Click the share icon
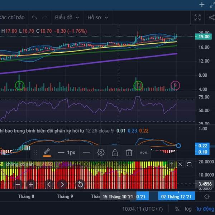Screen dimensions: 215x215 coord(212,18)
